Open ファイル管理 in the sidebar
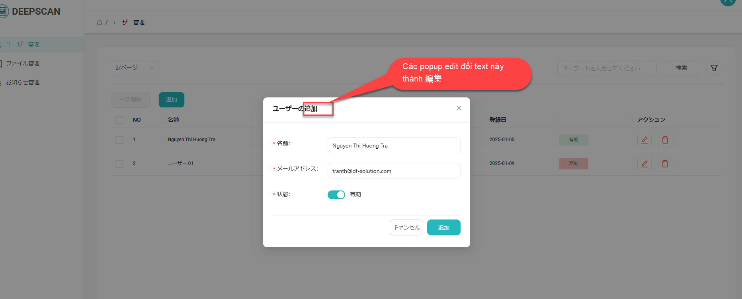 23,63
